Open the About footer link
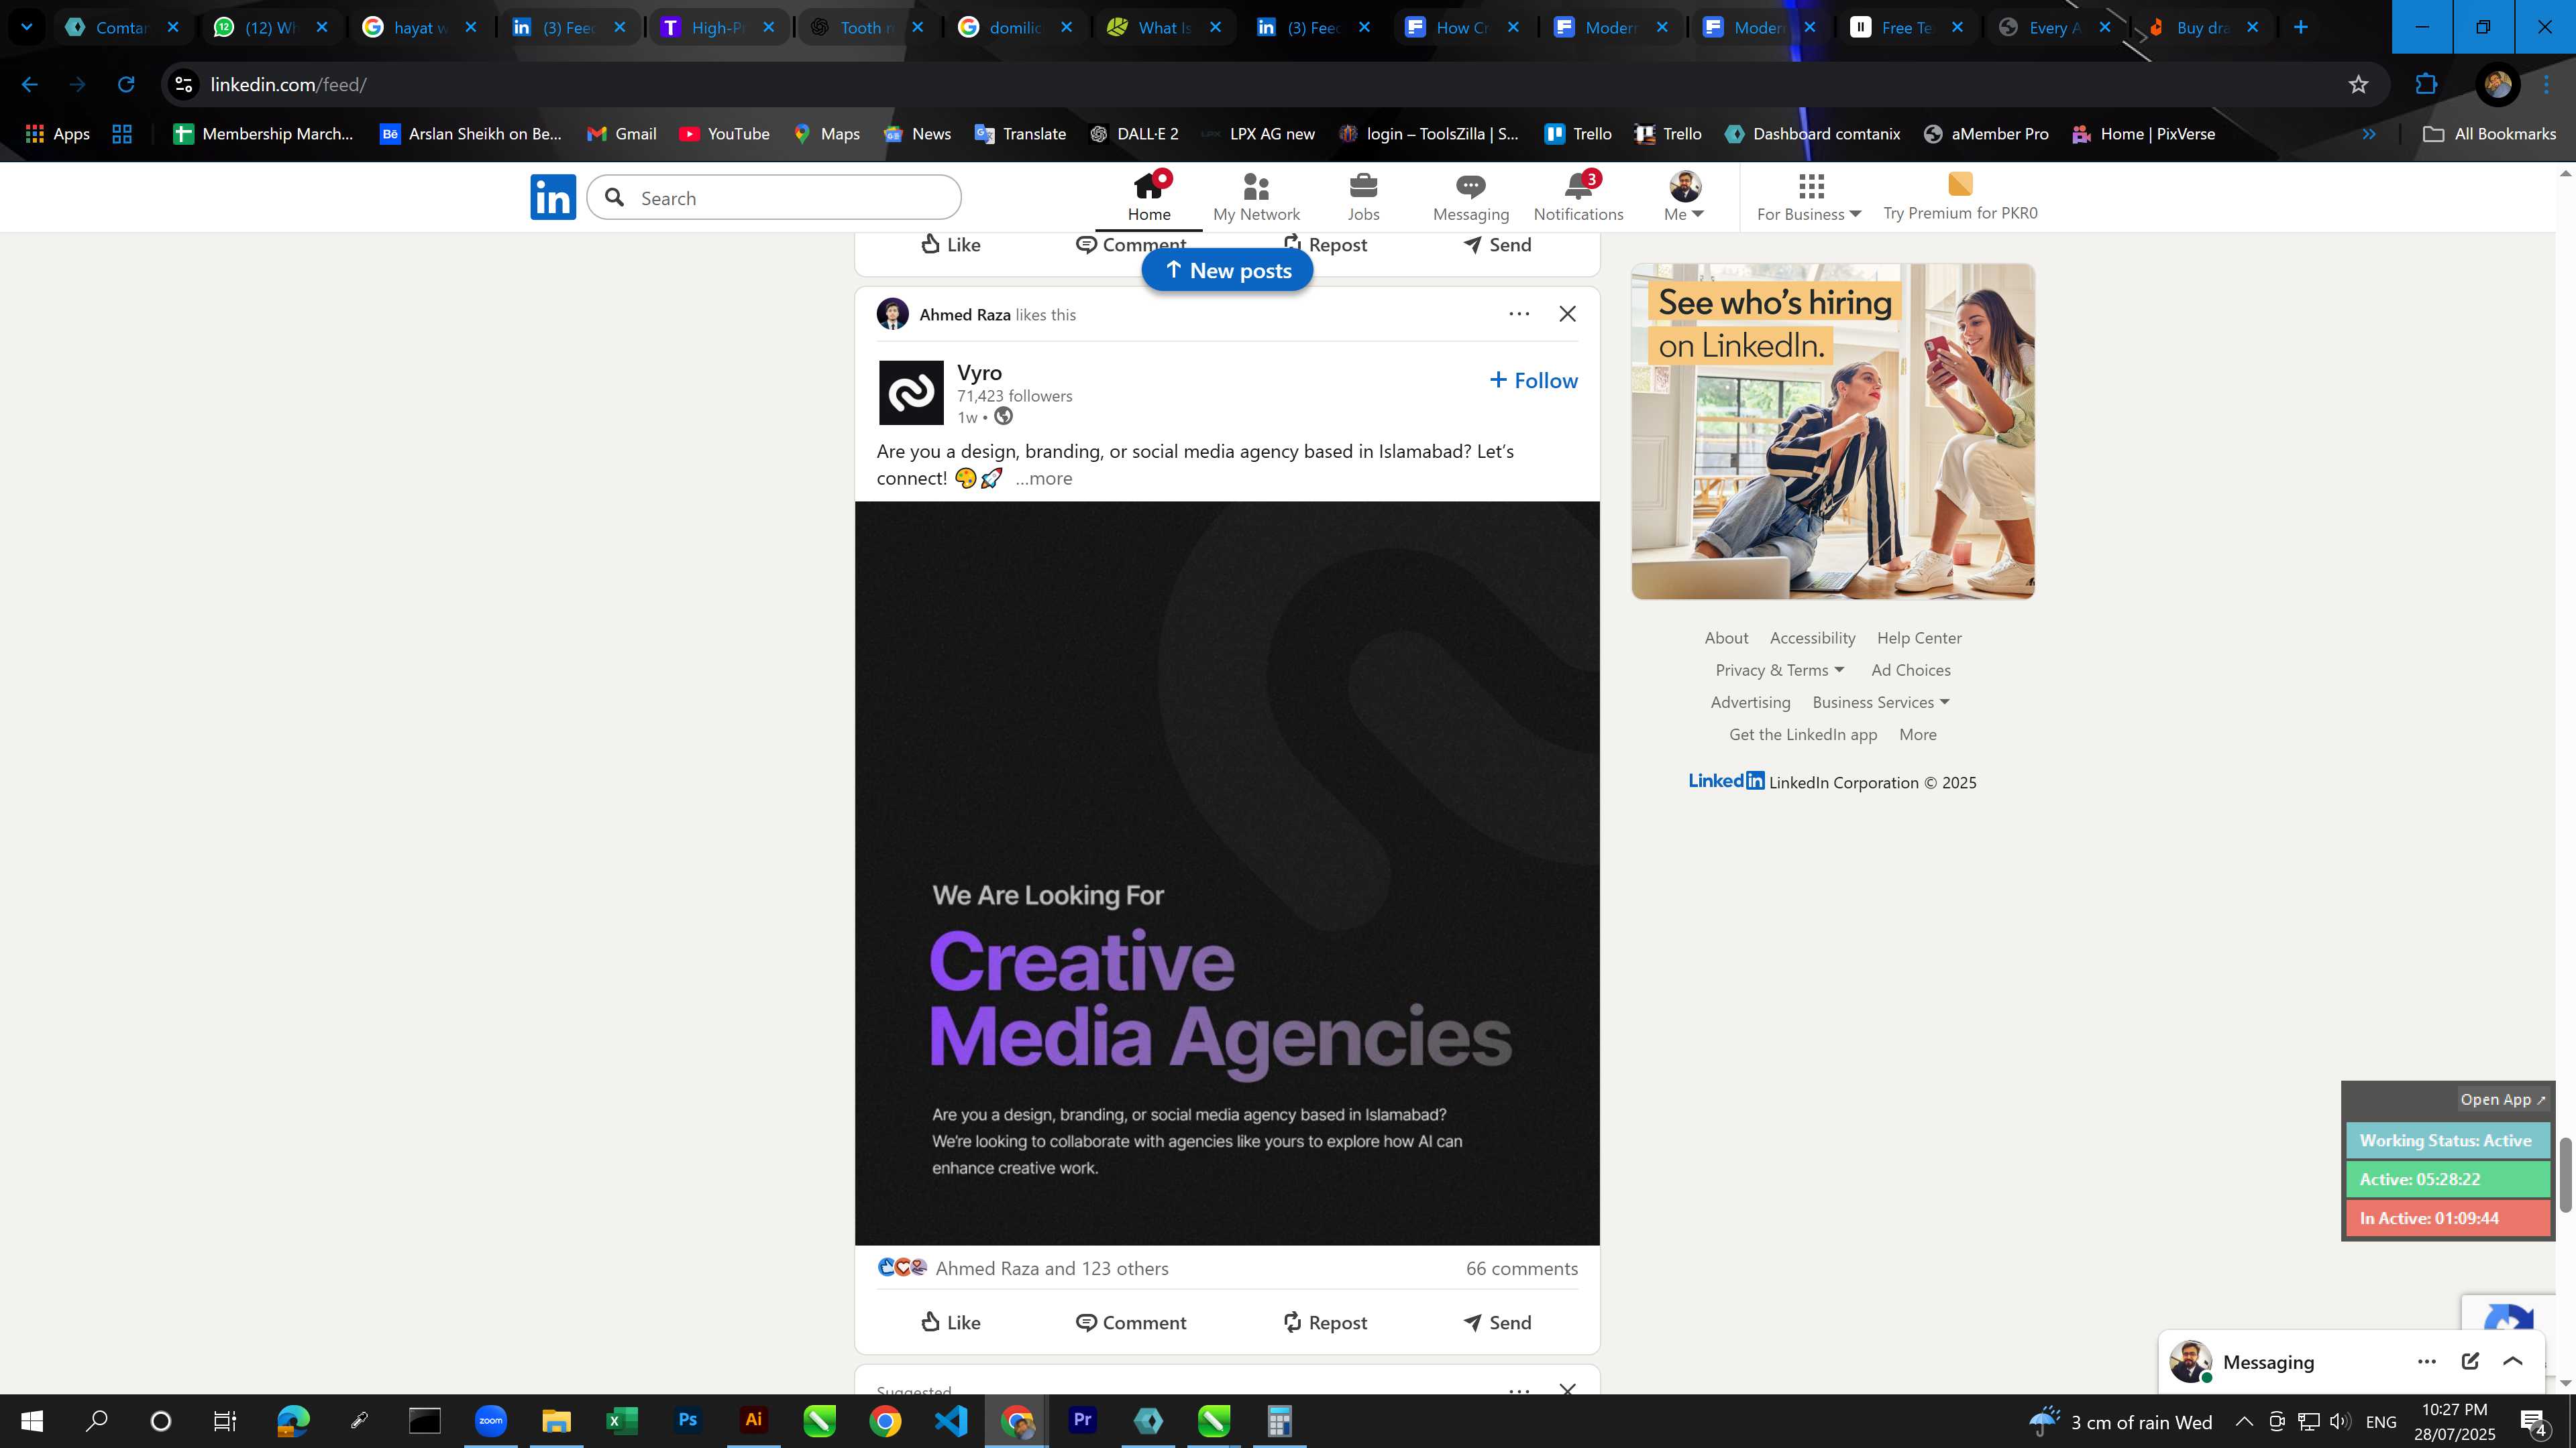Image resolution: width=2576 pixels, height=1448 pixels. pyautogui.click(x=1726, y=638)
